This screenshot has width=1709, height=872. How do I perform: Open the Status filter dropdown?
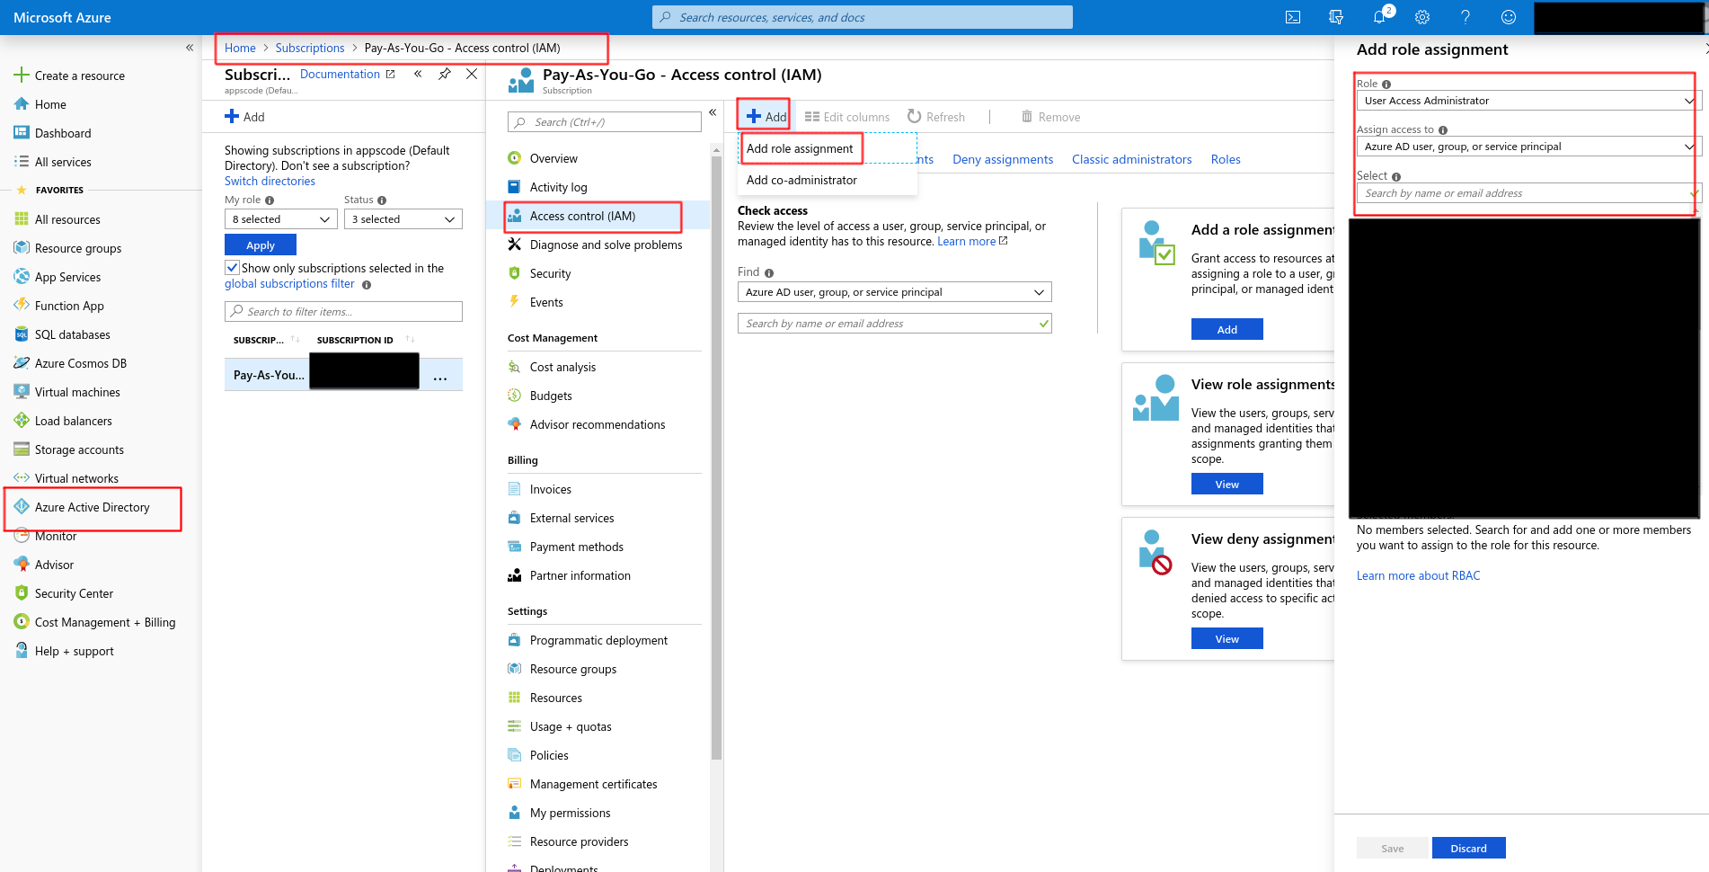point(403,219)
